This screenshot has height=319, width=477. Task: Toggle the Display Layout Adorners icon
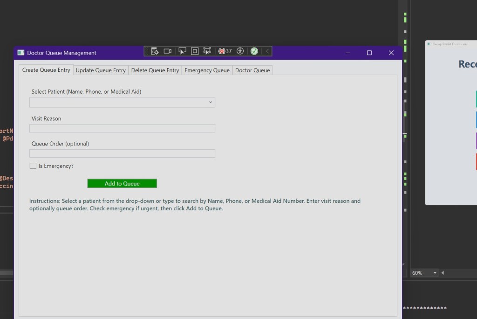pyautogui.click(x=195, y=51)
